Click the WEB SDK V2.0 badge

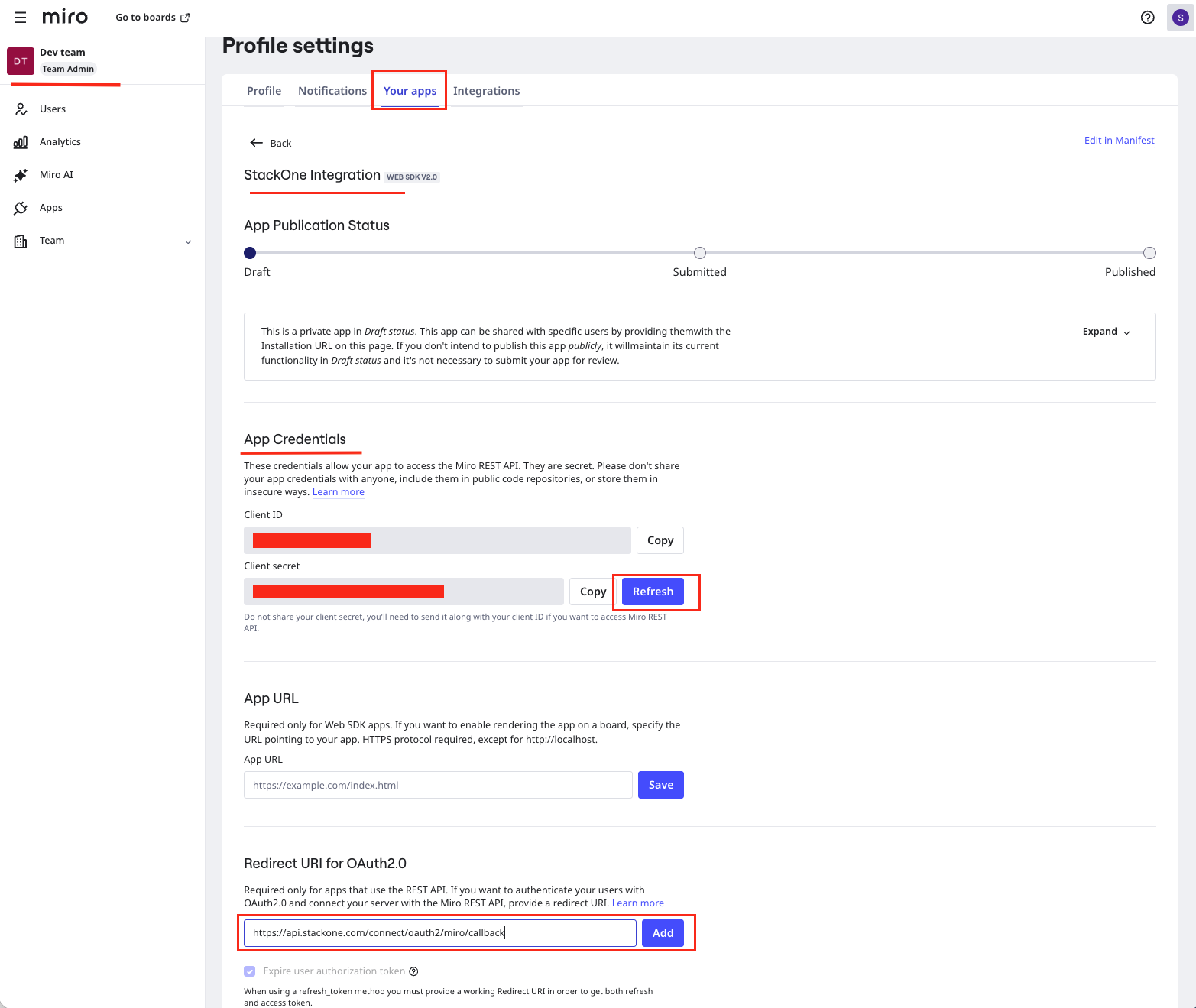click(412, 177)
